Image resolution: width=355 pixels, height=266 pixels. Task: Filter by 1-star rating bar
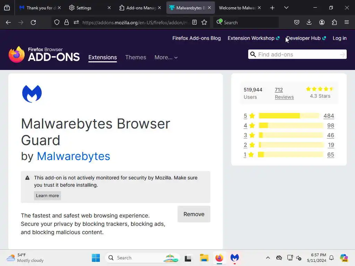(291, 155)
